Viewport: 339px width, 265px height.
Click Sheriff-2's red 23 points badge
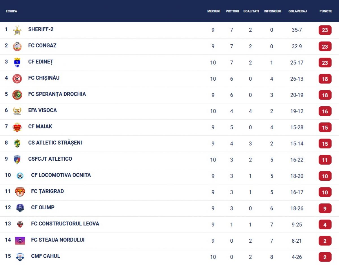pyautogui.click(x=325, y=30)
